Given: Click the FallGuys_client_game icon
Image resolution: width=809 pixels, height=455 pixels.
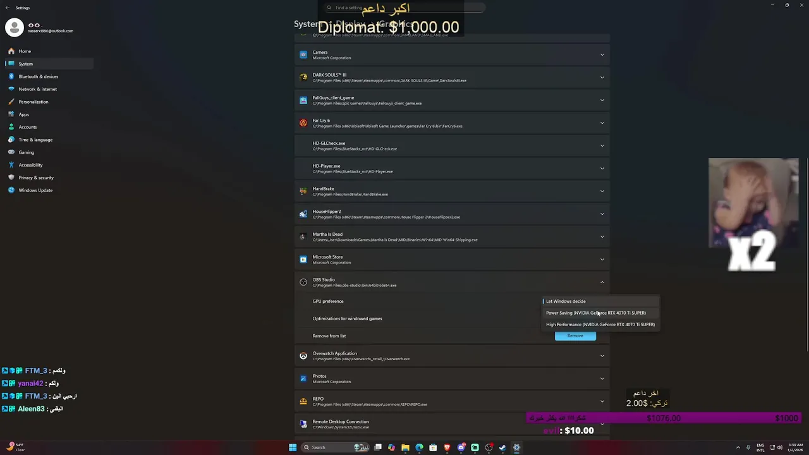Looking at the screenshot, I should [x=303, y=100].
